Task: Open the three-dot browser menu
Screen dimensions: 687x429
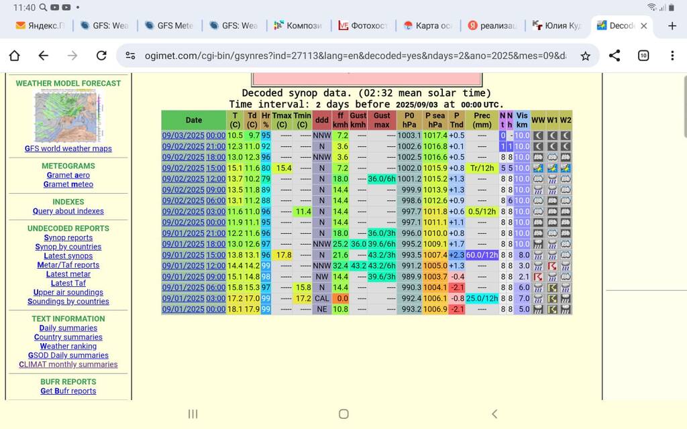Action: (x=672, y=56)
